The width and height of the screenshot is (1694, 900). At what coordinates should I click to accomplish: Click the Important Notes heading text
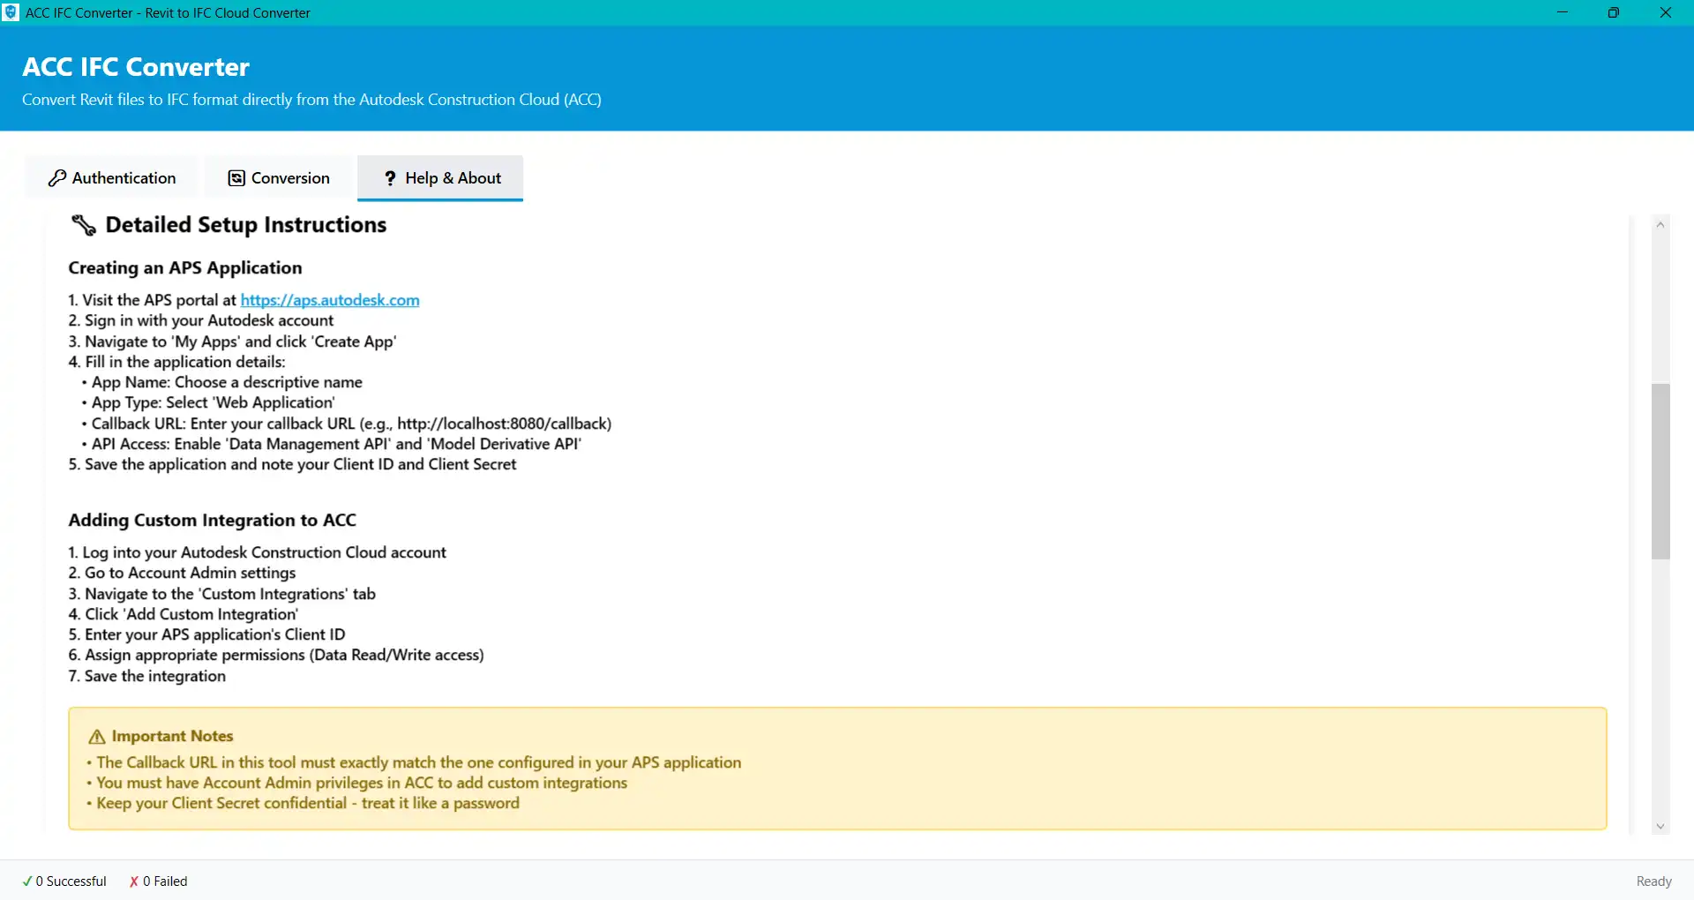(172, 736)
